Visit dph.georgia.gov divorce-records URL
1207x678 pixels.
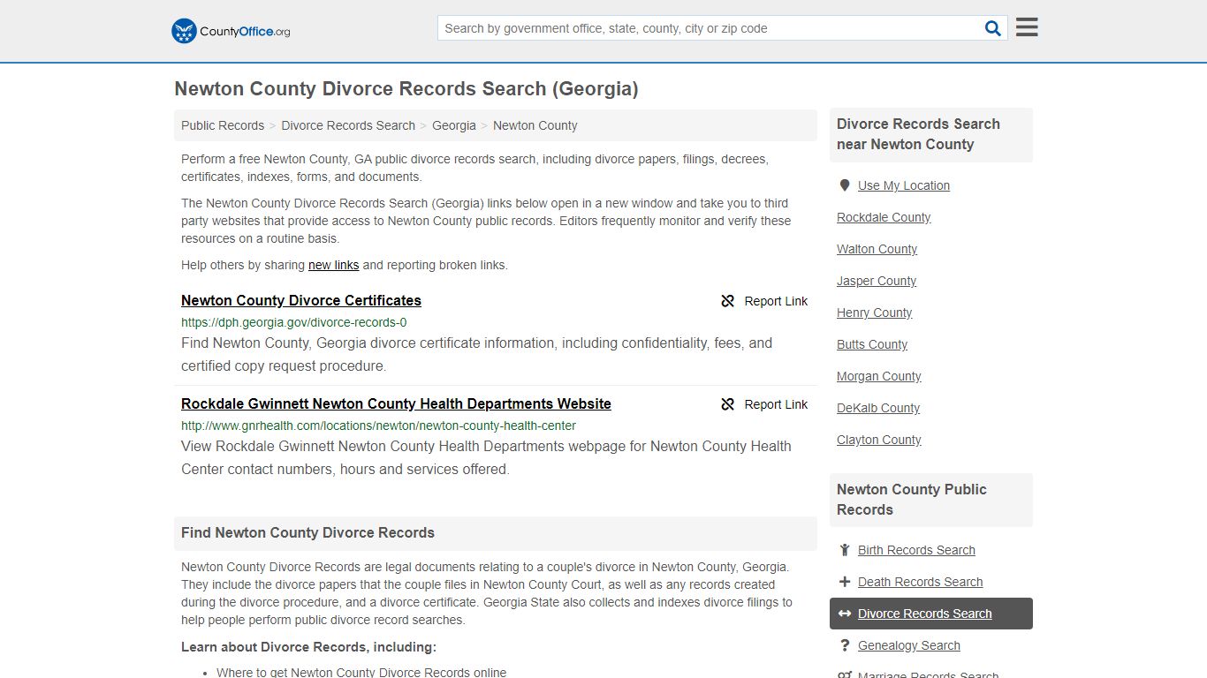[x=294, y=322]
